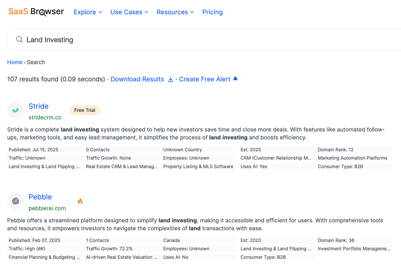Viewport: 401px width, 276px height.
Task: Click the Pebble spiral logo thumbnail
Action: click(16, 201)
